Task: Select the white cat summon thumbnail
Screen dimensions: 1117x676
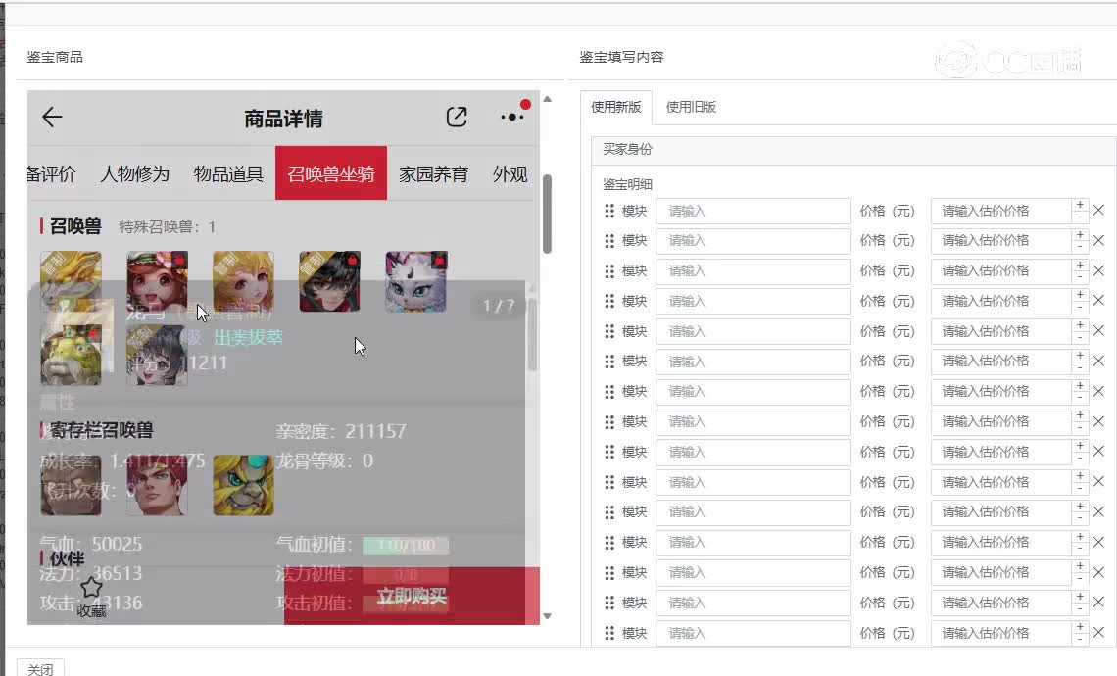Action: click(x=416, y=280)
